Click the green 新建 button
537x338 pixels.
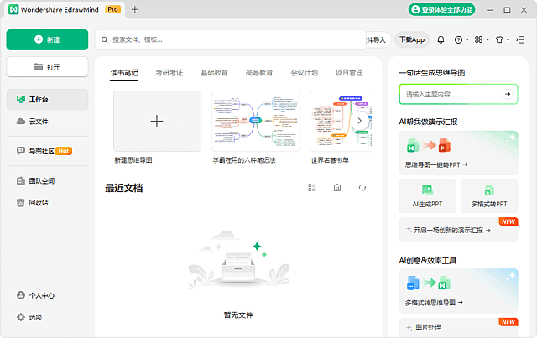coord(47,39)
